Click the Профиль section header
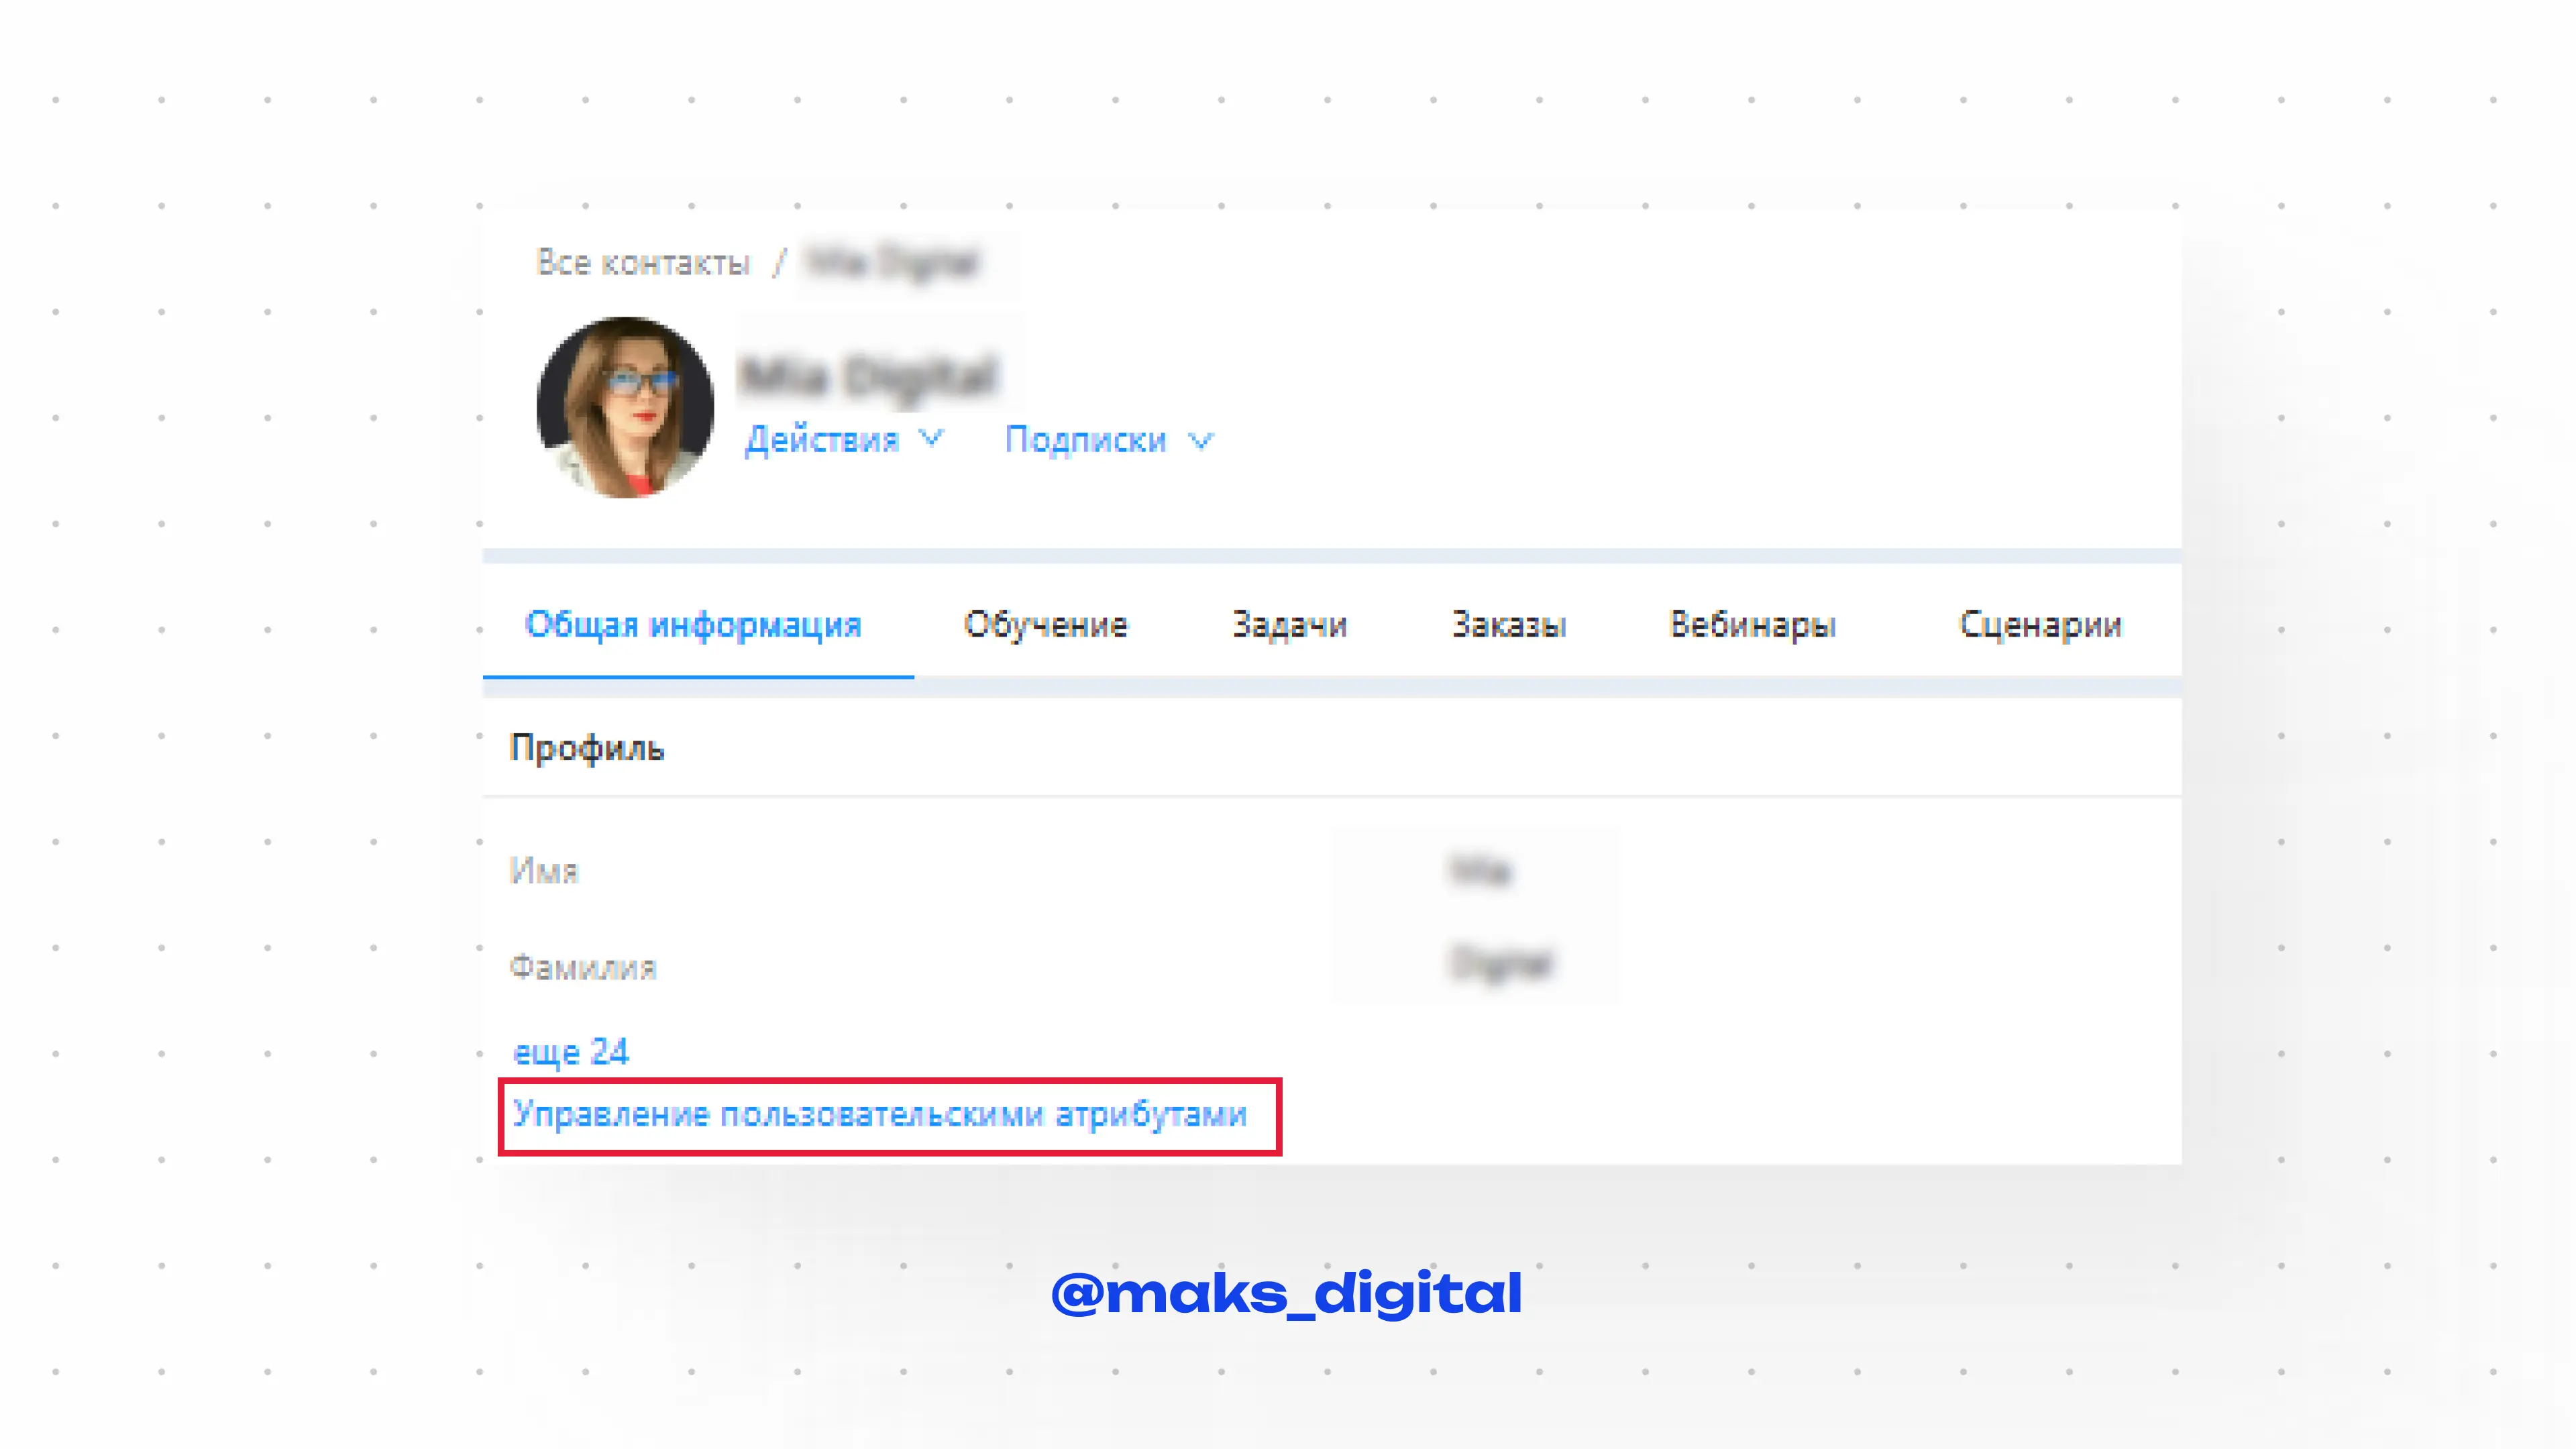The width and height of the screenshot is (2576, 1449). point(587,748)
